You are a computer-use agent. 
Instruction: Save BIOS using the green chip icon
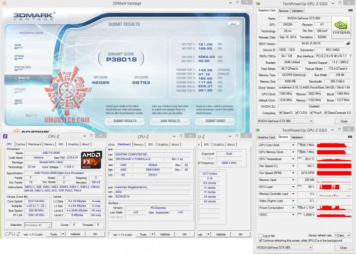[348, 43]
